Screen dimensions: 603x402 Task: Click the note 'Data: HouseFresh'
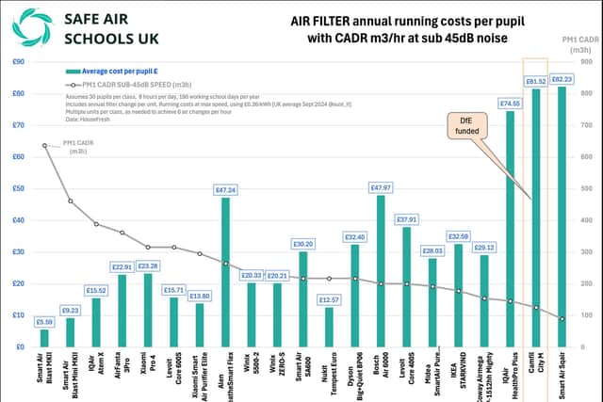tap(88, 120)
